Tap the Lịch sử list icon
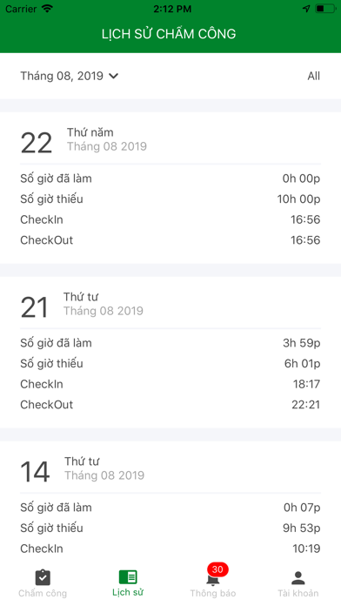Screen dimensions: 341x606 [x=128, y=577]
